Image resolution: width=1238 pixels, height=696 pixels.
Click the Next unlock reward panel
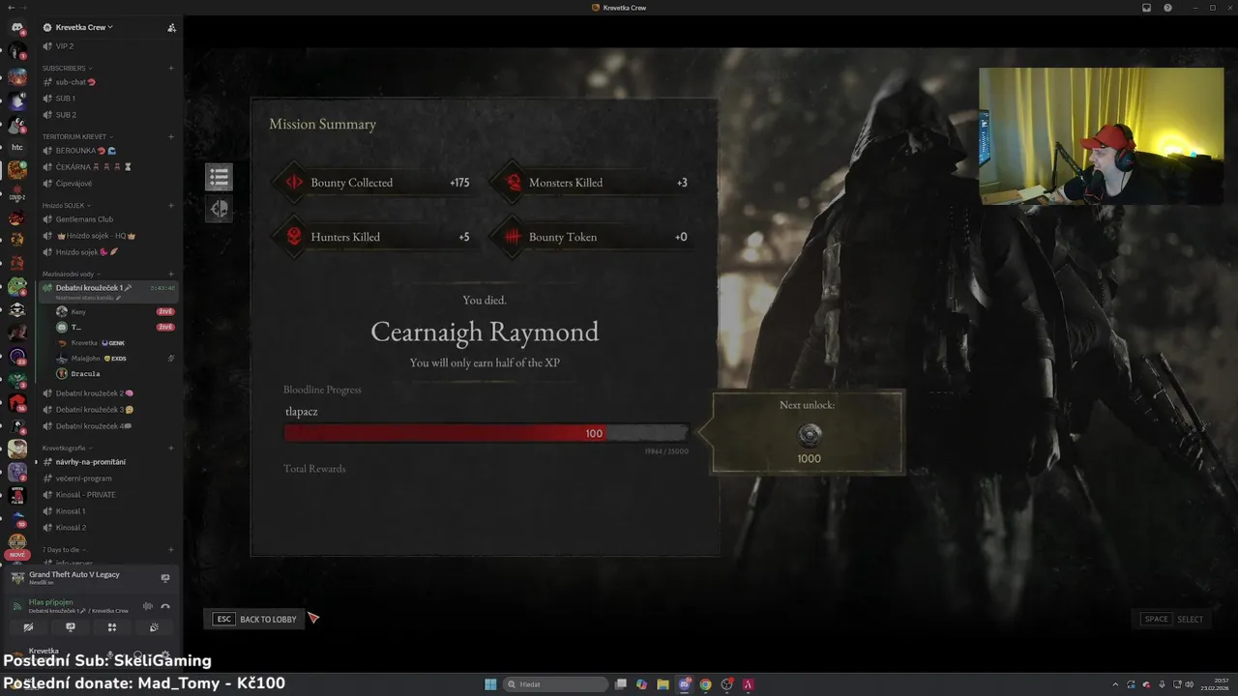click(809, 433)
